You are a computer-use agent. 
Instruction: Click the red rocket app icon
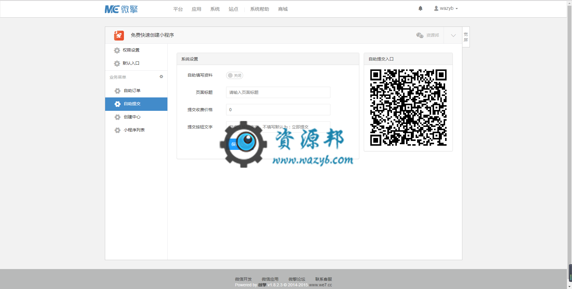click(x=119, y=35)
